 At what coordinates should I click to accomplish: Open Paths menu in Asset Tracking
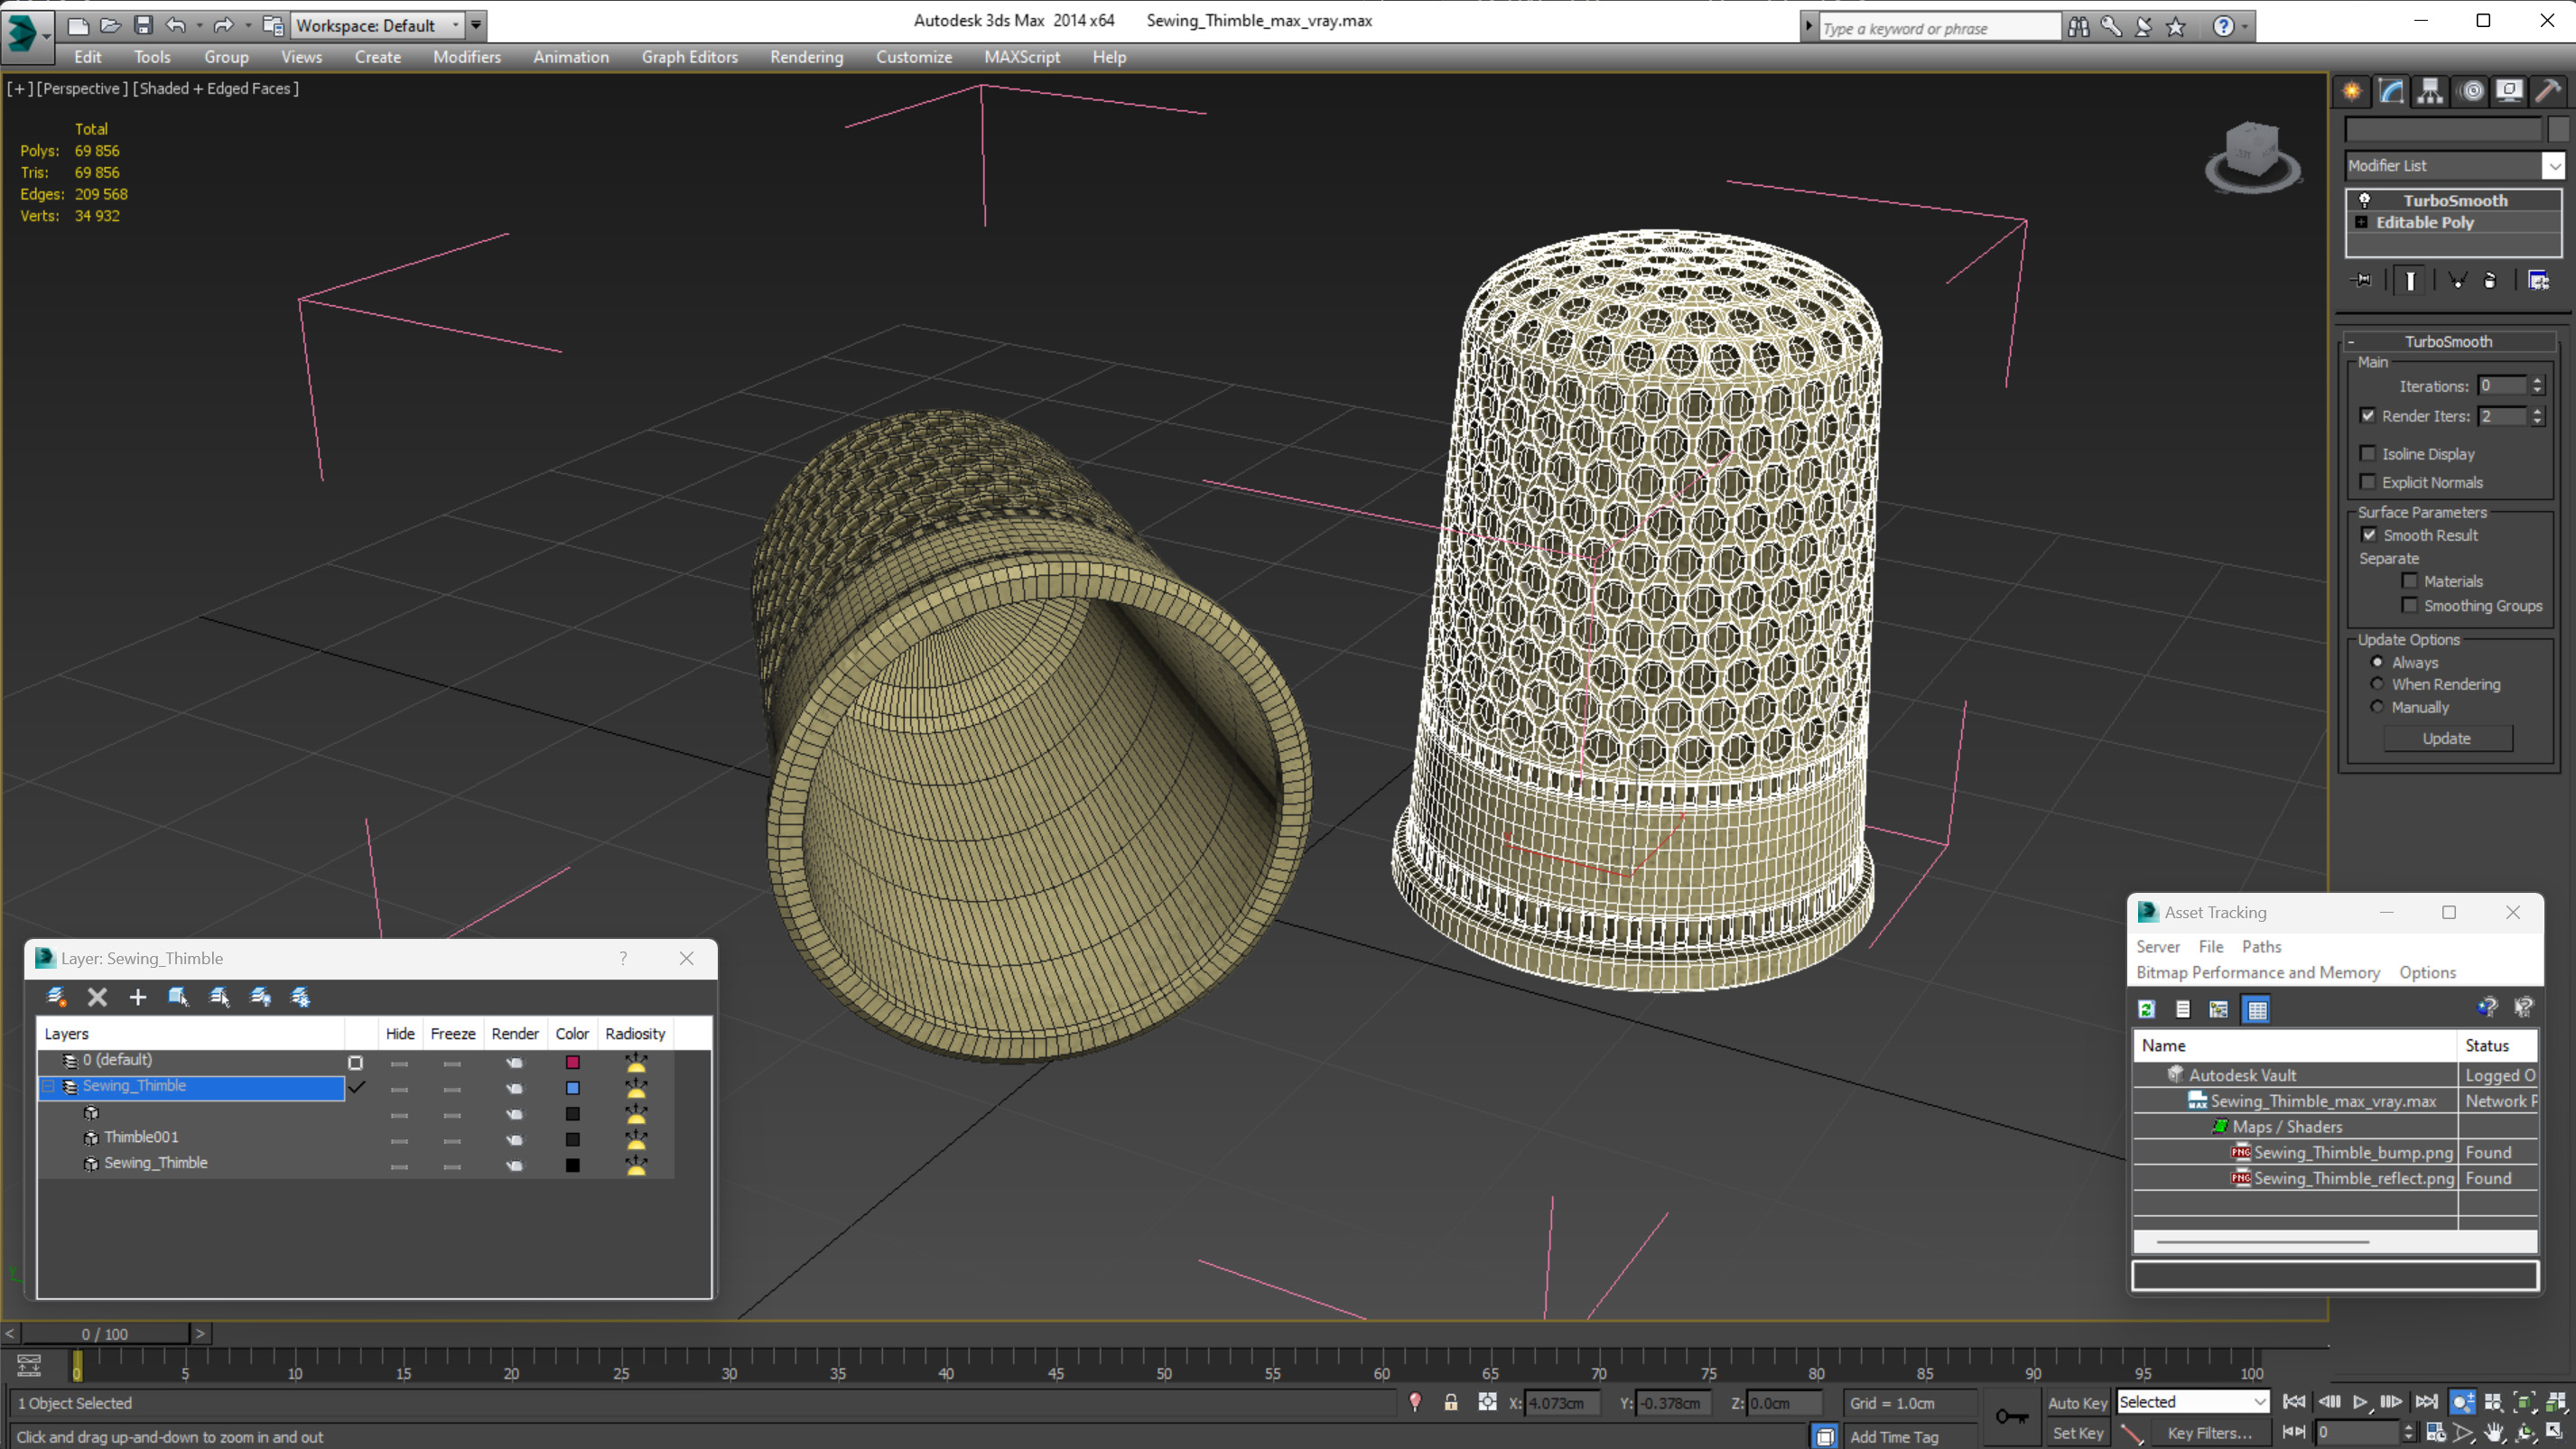[2261, 947]
